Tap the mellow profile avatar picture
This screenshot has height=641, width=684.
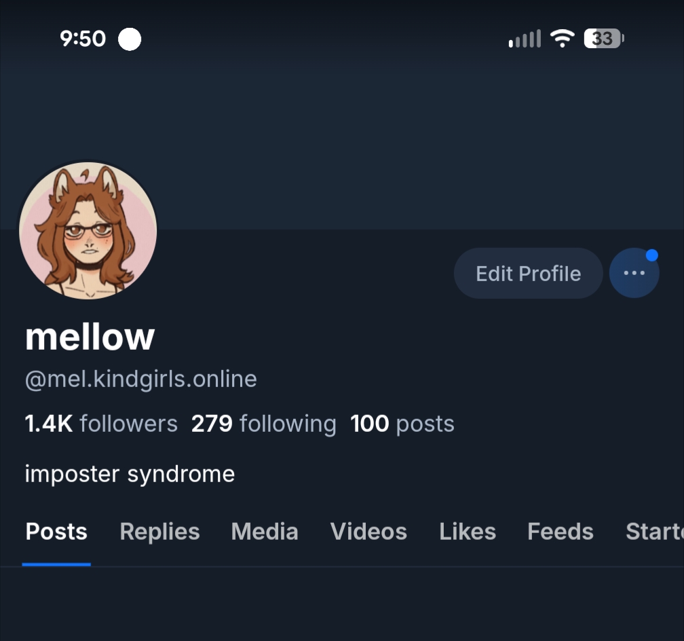tap(88, 231)
